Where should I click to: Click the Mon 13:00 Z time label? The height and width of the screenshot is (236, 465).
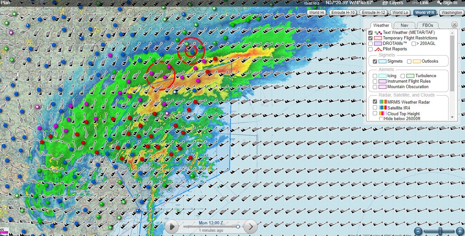click(211, 223)
